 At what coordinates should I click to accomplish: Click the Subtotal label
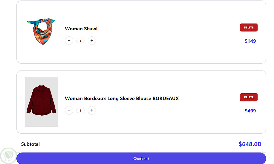tap(30, 144)
